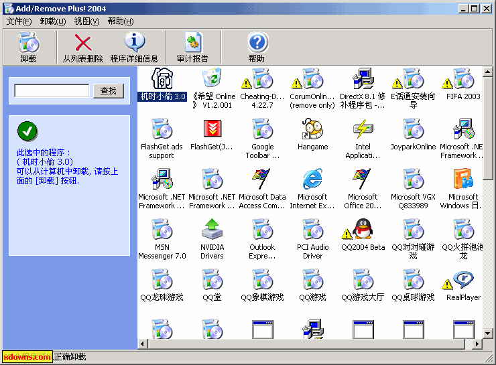496x365 pixels.
Task: Select FlashGet(J... red icon
Action: click(x=212, y=129)
